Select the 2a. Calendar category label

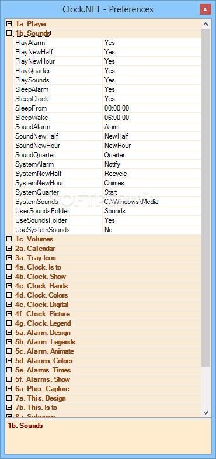point(35,249)
